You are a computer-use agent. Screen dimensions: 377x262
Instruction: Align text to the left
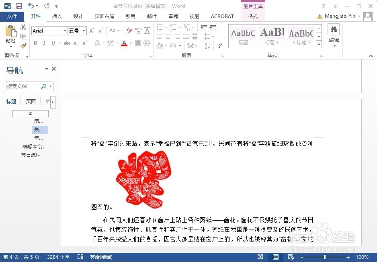tap(160, 37)
